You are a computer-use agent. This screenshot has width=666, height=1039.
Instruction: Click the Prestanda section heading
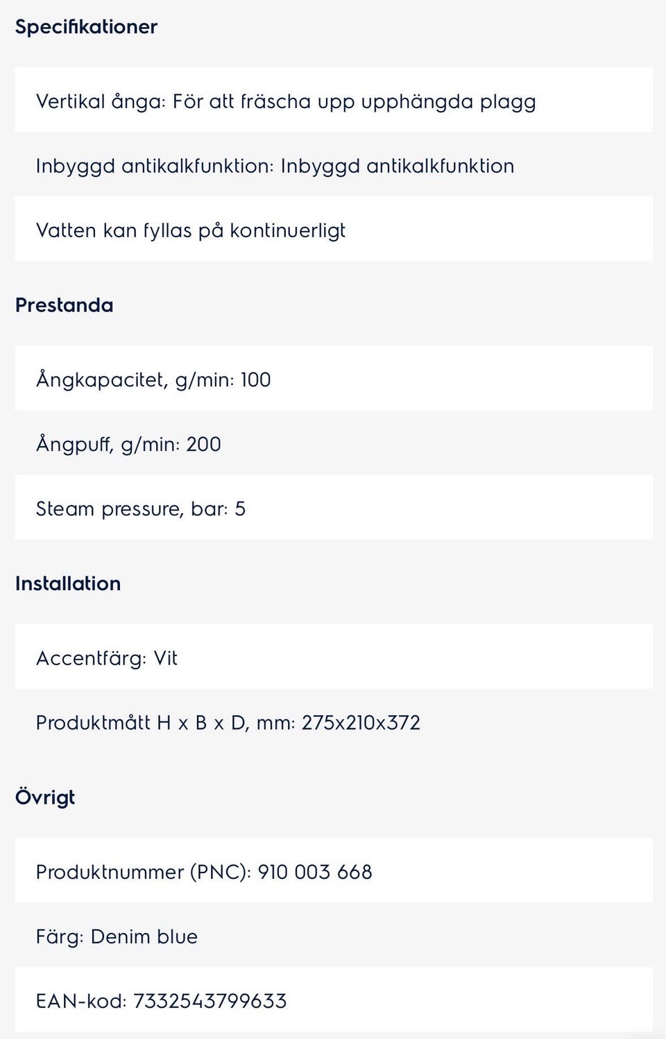pos(64,306)
